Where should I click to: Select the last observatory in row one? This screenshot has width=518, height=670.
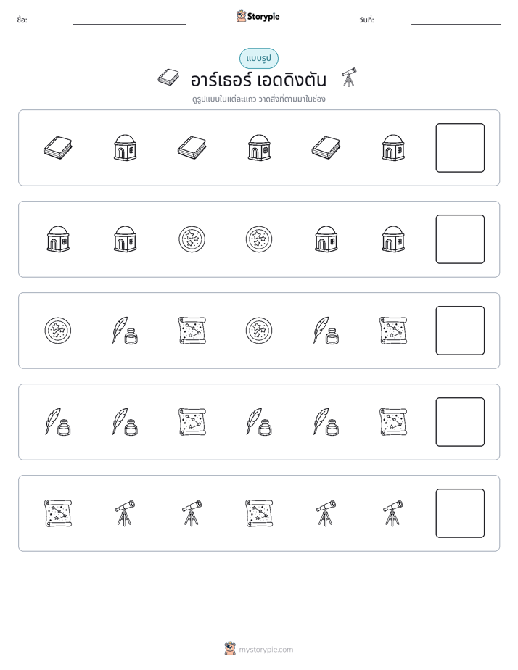393,148
